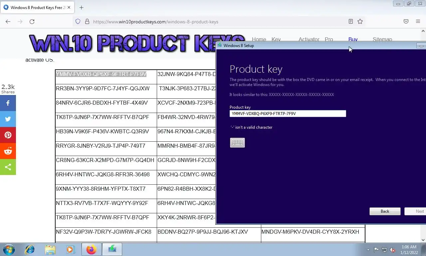Close the Windows 8 Product Keys tab

point(69,7)
